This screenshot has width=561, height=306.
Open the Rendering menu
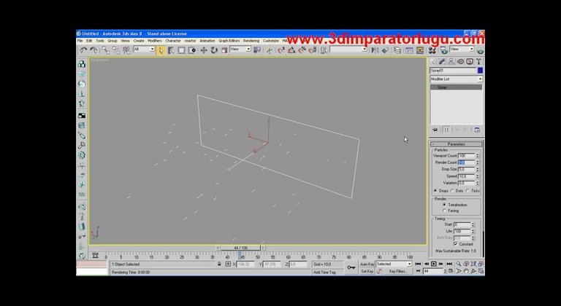pyautogui.click(x=251, y=41)
